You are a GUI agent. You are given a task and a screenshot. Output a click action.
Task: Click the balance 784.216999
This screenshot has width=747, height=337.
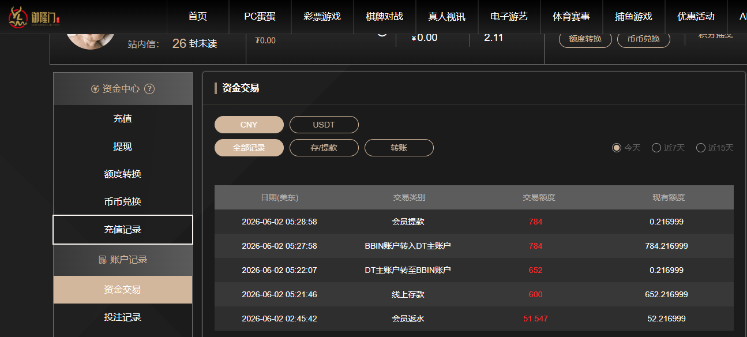tap(666, 246)
